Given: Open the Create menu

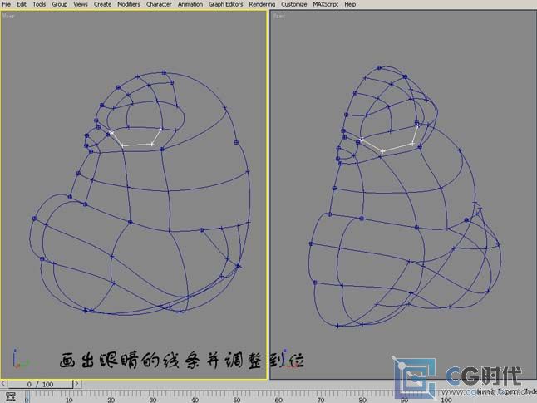Looking at the screenshot, I should click(102, 4).
